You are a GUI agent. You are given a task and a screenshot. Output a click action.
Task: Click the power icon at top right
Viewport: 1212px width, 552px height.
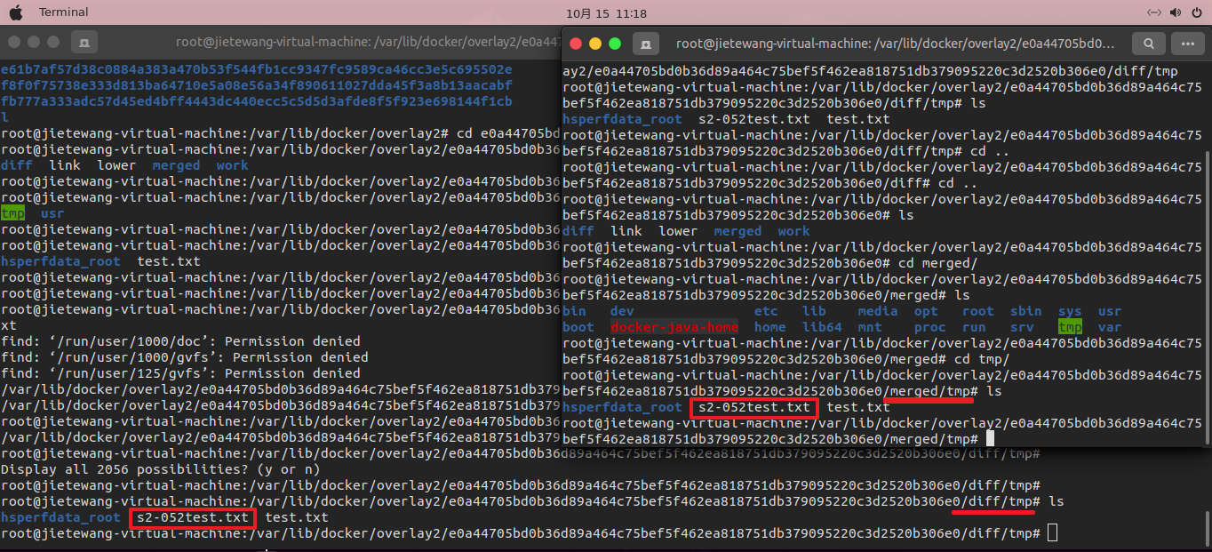point(1196,12)
